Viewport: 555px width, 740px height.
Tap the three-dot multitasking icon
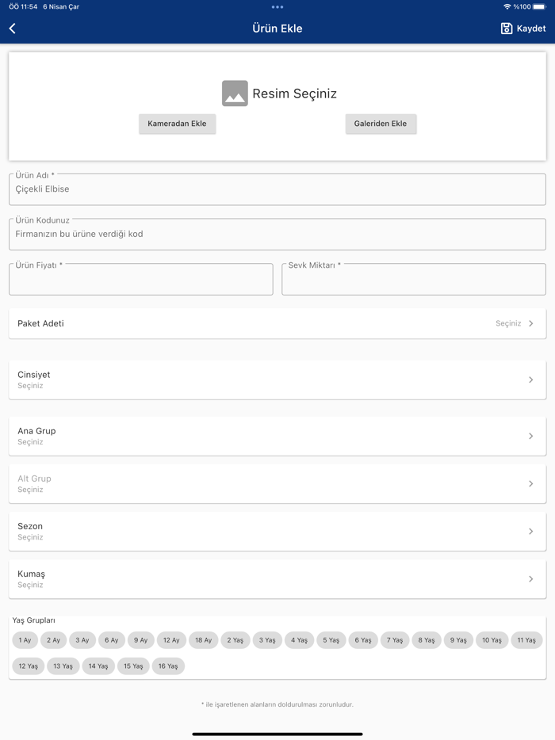tap(277, 7)
